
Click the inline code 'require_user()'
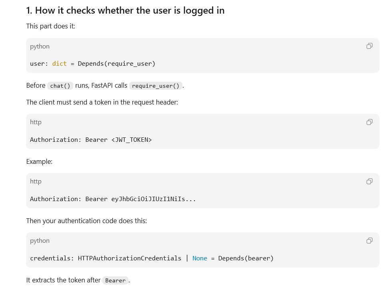coord(156,86)
